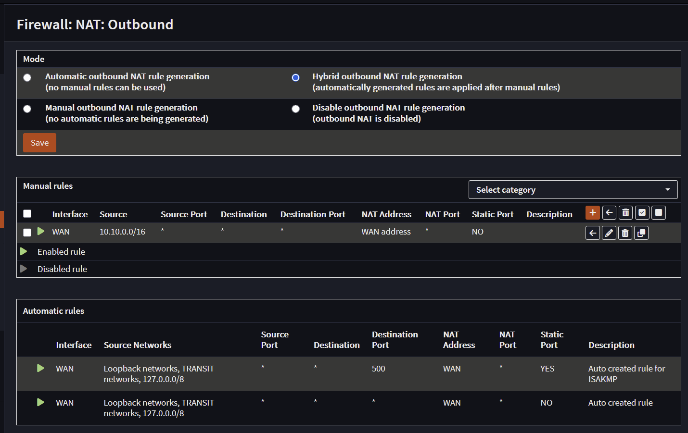
Task: Open the Select category dropdown
Action: tap(573, 190)
